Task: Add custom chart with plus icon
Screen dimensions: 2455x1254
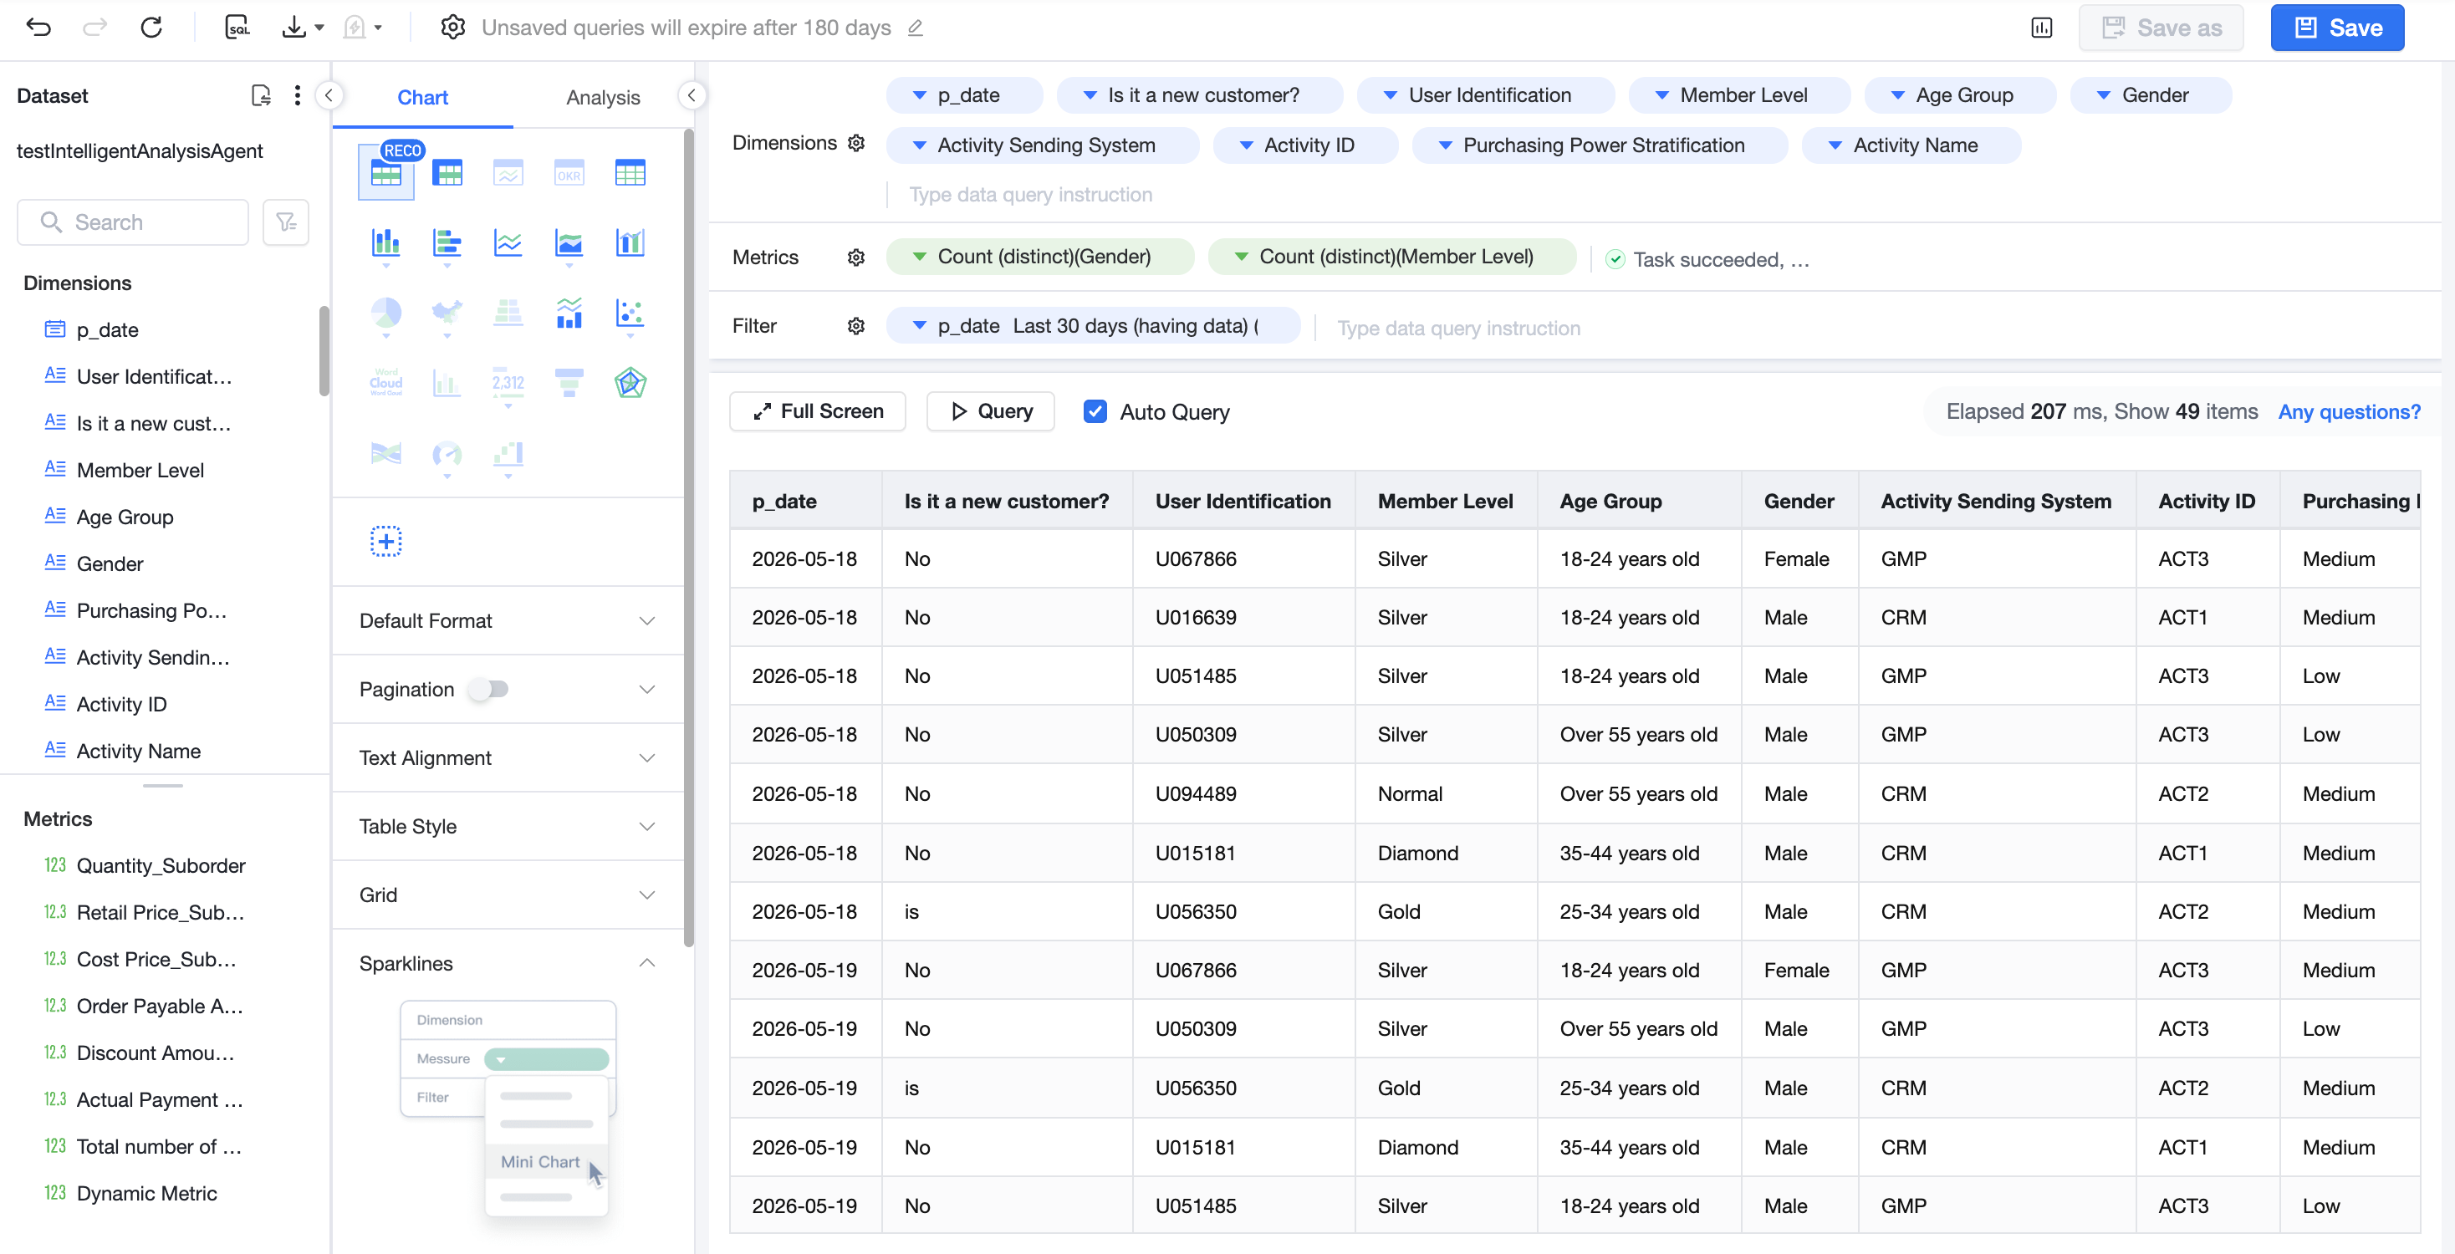Action: 386,541
